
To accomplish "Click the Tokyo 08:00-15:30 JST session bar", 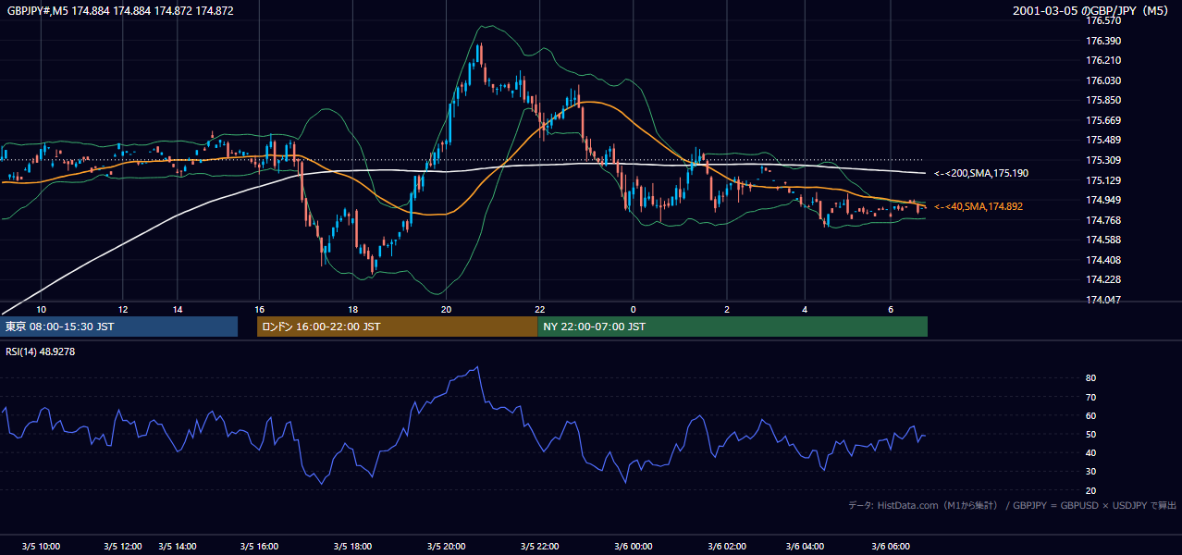I will tap(119, 327).
